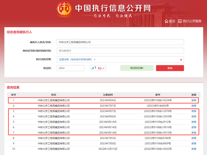Click date 2023年7月6日 in row 9
This screenshot has width=207, height=155.
tap(108, 143)
